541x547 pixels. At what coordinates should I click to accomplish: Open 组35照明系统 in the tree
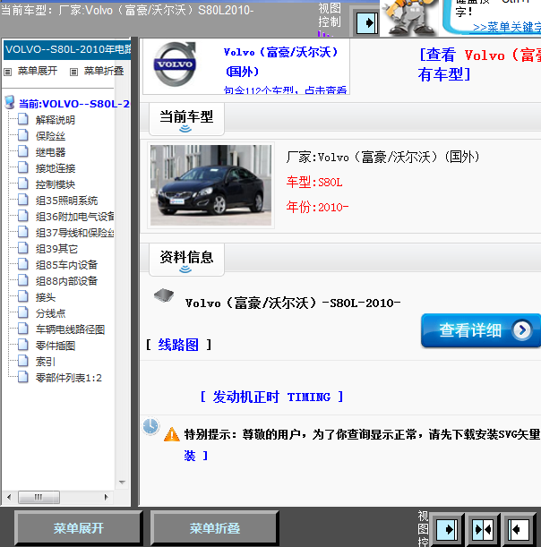(x=66, y=201)
